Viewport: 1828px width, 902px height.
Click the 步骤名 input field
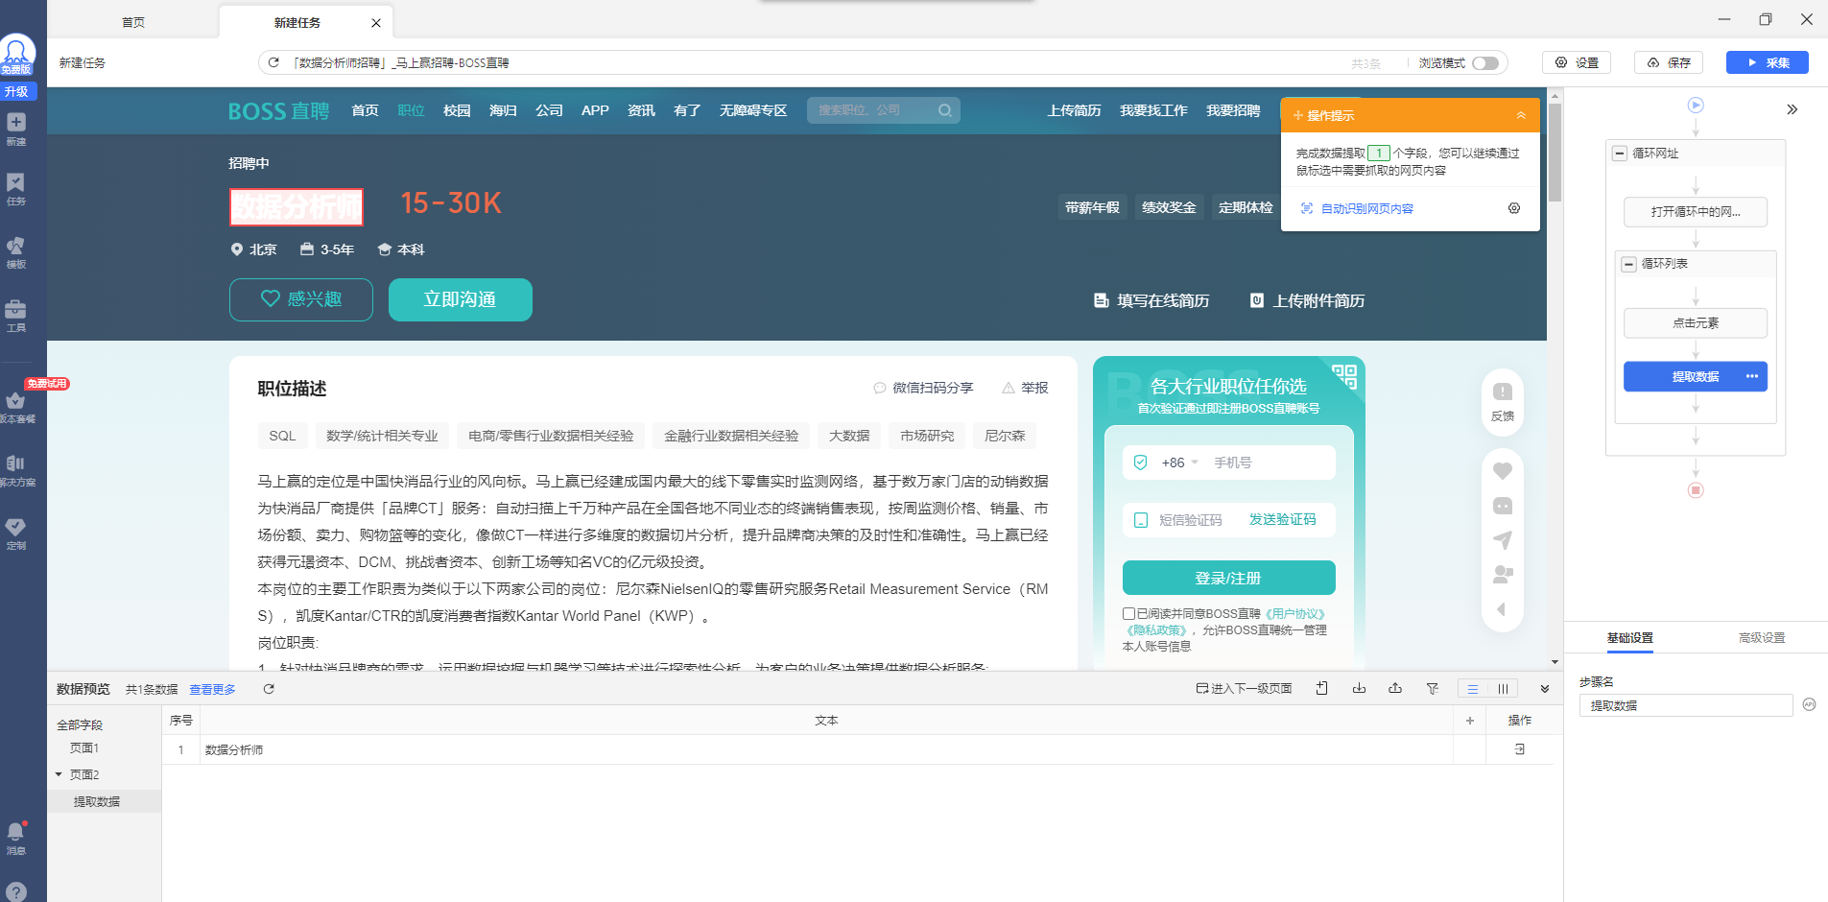tap(1686, 705)
